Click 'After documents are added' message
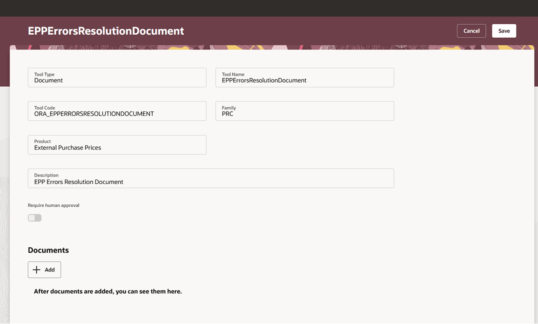The height and width of the screenshot is (324, 538). coord(108,291)
